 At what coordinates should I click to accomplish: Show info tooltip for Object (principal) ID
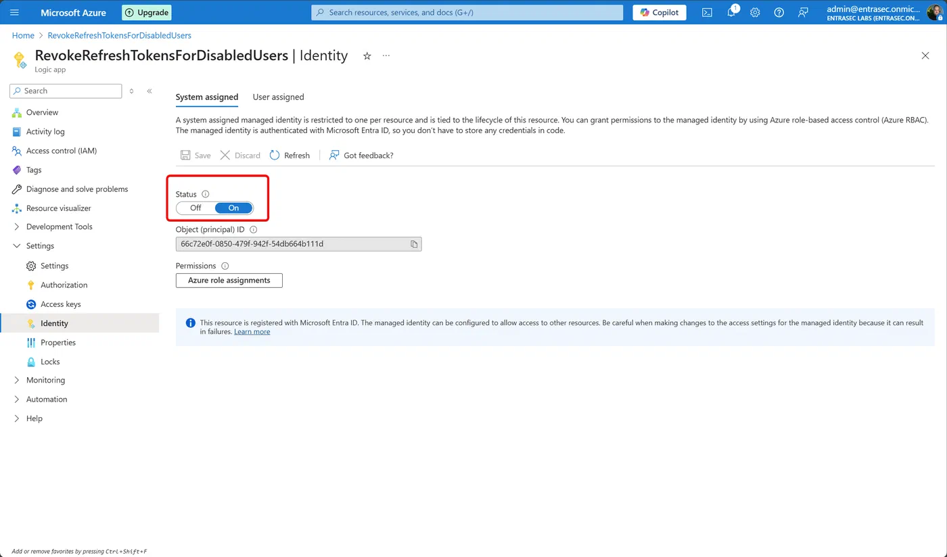click(254, 230)
